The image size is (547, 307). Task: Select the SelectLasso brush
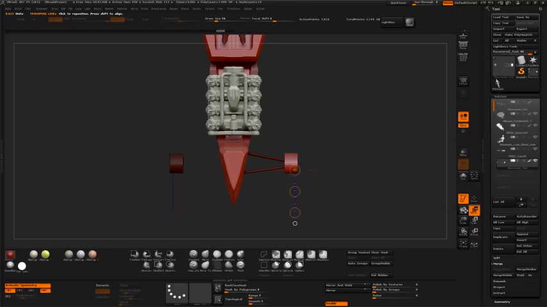point(264,255)
